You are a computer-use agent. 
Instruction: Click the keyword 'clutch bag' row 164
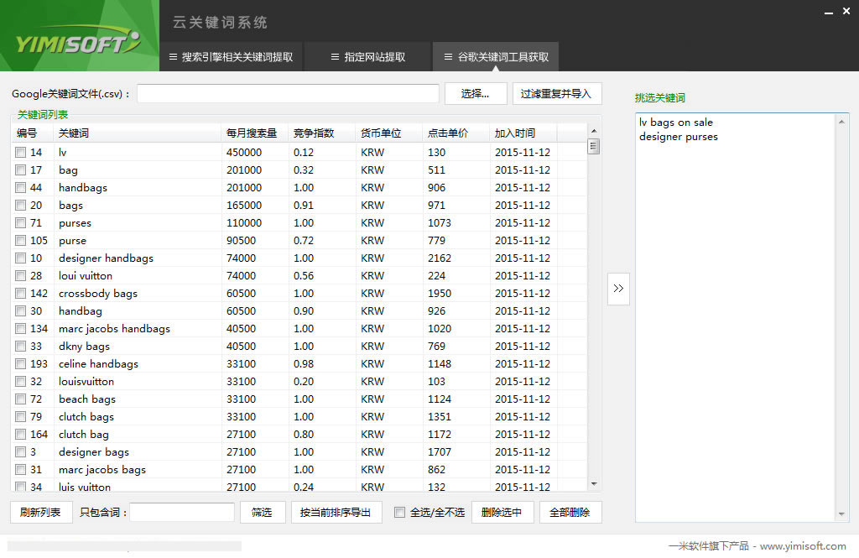pyautogui.click(x=84, y=434)
